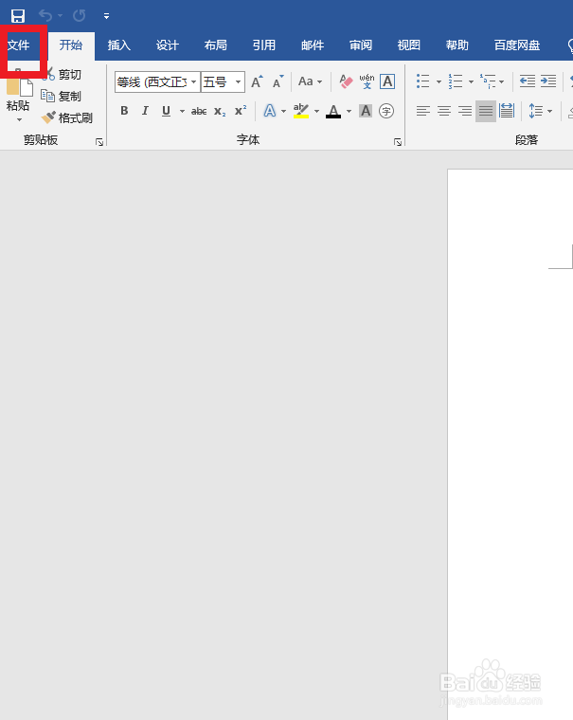The width and height of the screenshot is (573, 720).
Task: Open the 文件 (File) tab
Action: tap(19, 45)
